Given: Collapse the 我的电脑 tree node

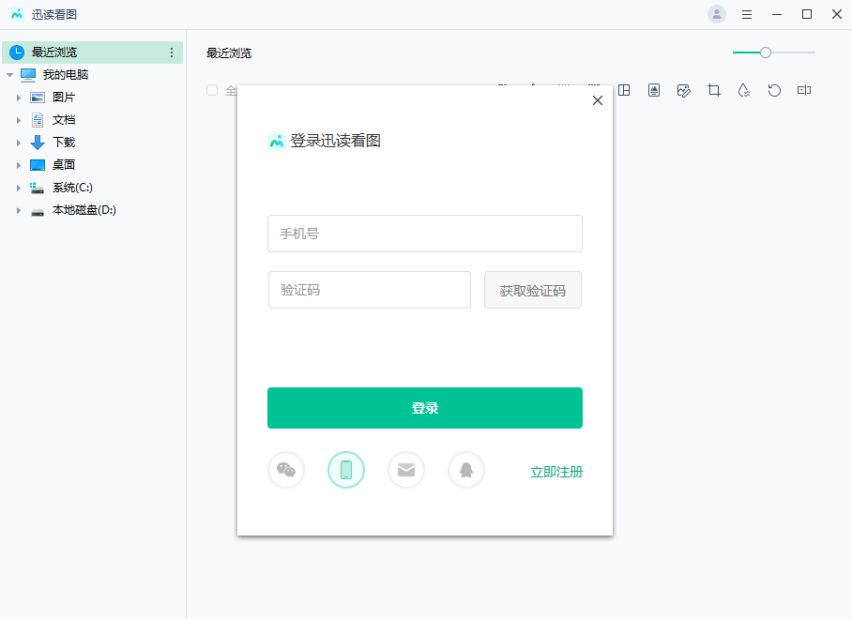Looking at the screenshot, I should [9, 75].
